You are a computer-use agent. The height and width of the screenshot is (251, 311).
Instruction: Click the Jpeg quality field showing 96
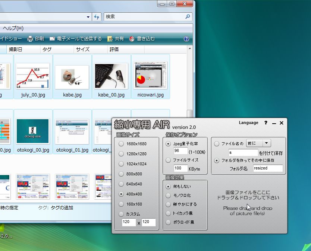(180, 151)
